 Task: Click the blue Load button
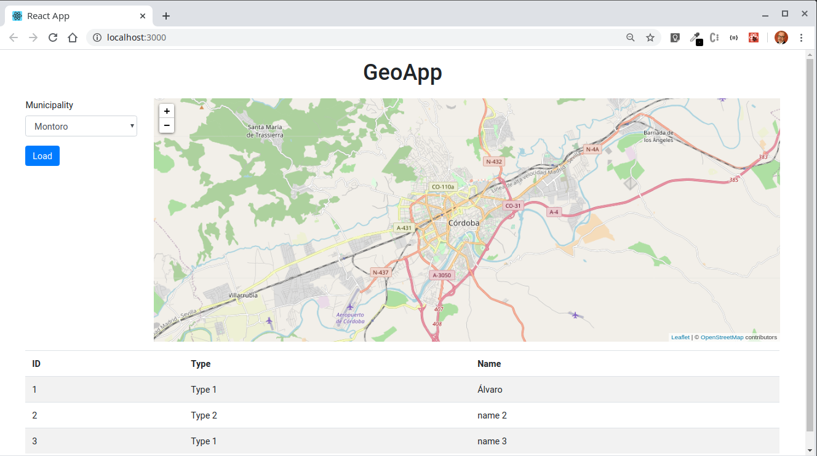click(x=42, y=155)
